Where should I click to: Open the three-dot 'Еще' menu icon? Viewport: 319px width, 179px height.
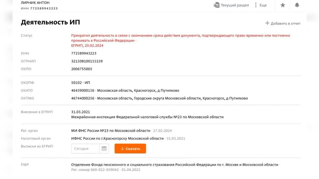(x=256, y=5)
